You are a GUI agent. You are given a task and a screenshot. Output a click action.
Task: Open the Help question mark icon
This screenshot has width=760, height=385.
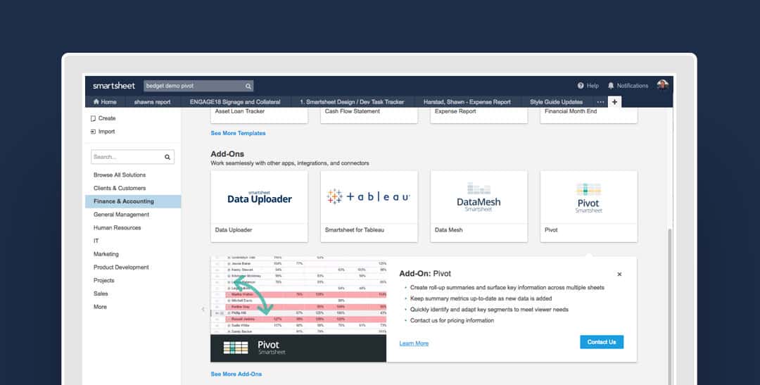click(x=580, y=86)
